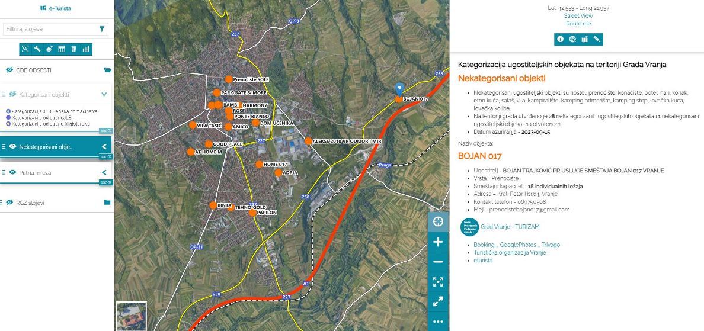Open the attribute table tool
The image size is (704, 331).
[x=62, y=49]
